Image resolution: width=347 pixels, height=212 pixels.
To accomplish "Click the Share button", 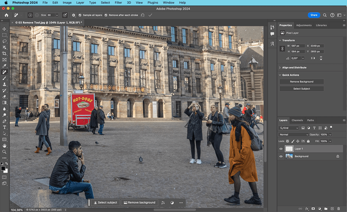I will [x=314, y=15].
